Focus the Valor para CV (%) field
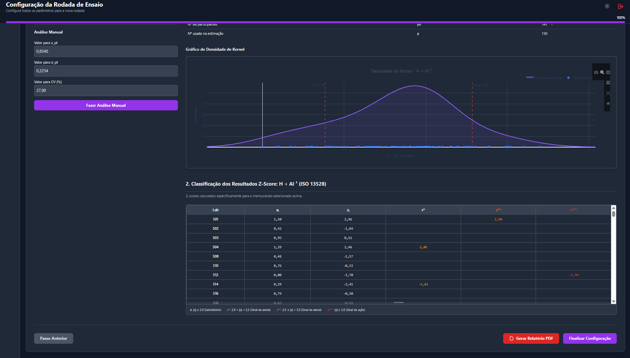This screenshot has width=630, height=358. click(x=106, y=90)
